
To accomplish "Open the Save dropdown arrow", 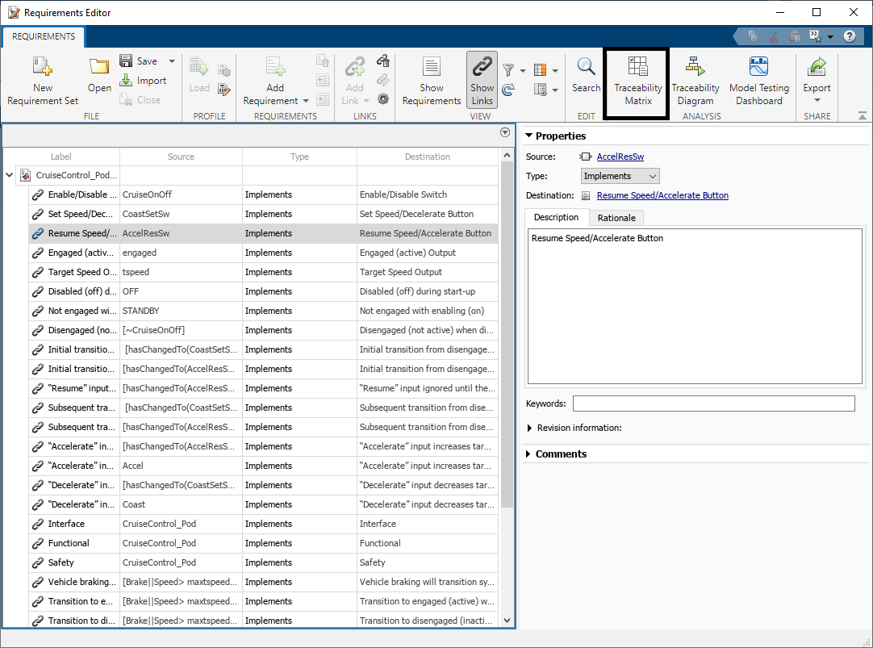I will [x=171, y=61].
